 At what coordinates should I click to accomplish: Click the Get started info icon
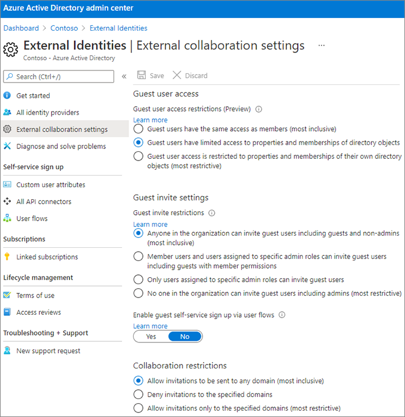coord(7,95)
